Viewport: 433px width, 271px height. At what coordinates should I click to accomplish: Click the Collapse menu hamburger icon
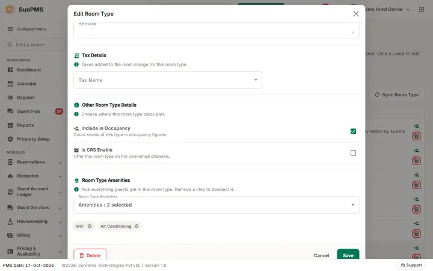click(10, 29)
